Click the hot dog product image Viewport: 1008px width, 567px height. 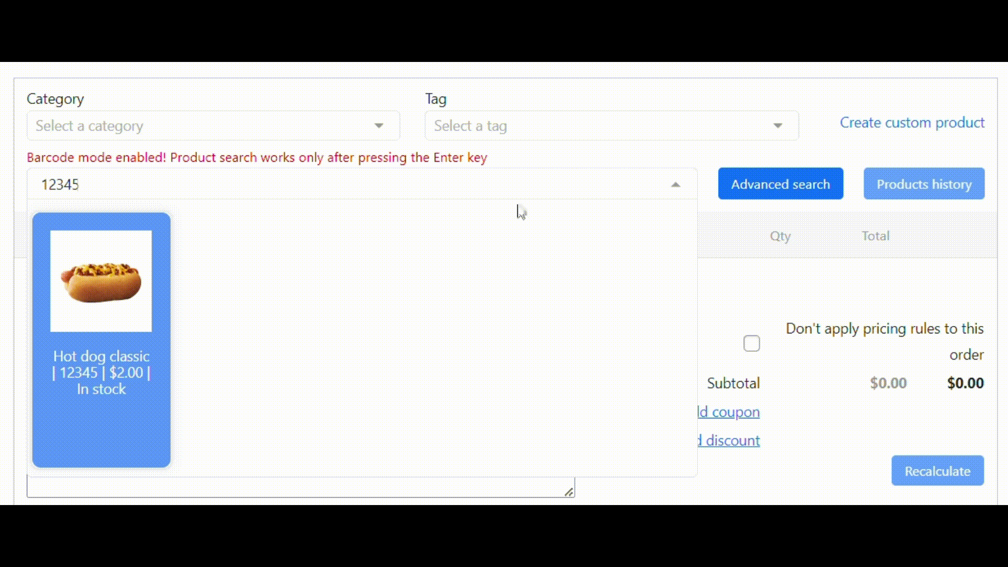[x=101, y=281]
